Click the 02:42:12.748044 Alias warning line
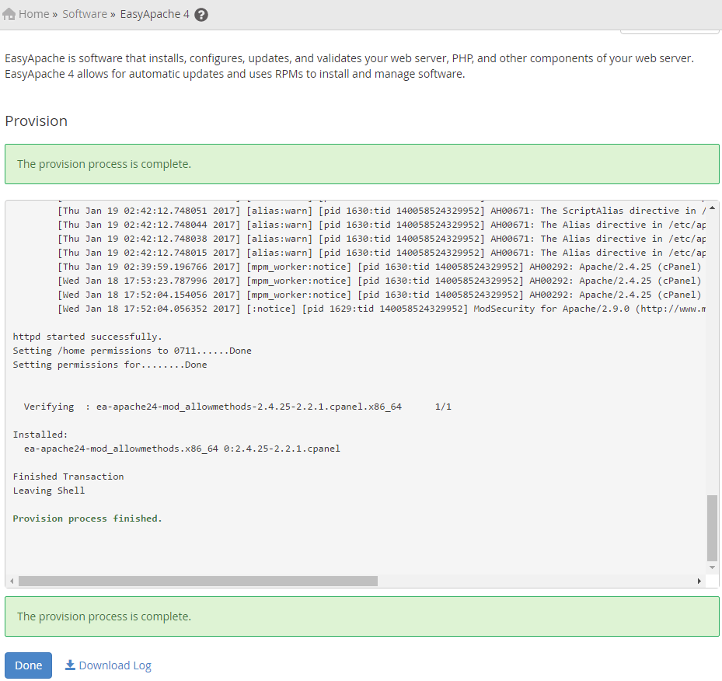722x681 pixels. (x=382, y=225)
